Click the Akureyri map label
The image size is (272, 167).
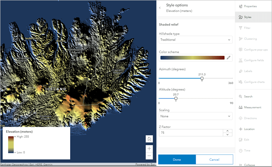tap(61, 41)
